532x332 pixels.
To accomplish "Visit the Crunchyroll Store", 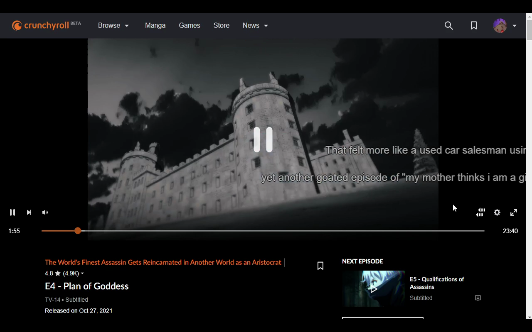I will click(222, 25).
